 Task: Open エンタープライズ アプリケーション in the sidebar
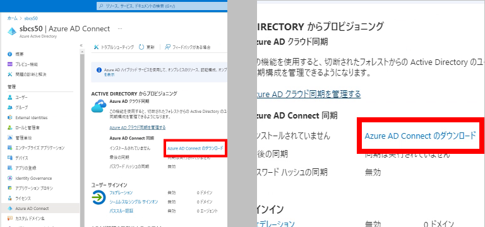pyautogui.click(x=40, y=148)
